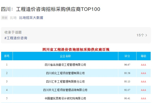This screenshot has width=152, height=103.
Task: Select 中国建筑西南设计研究院有限公司 cell
Action: (65, 98)
